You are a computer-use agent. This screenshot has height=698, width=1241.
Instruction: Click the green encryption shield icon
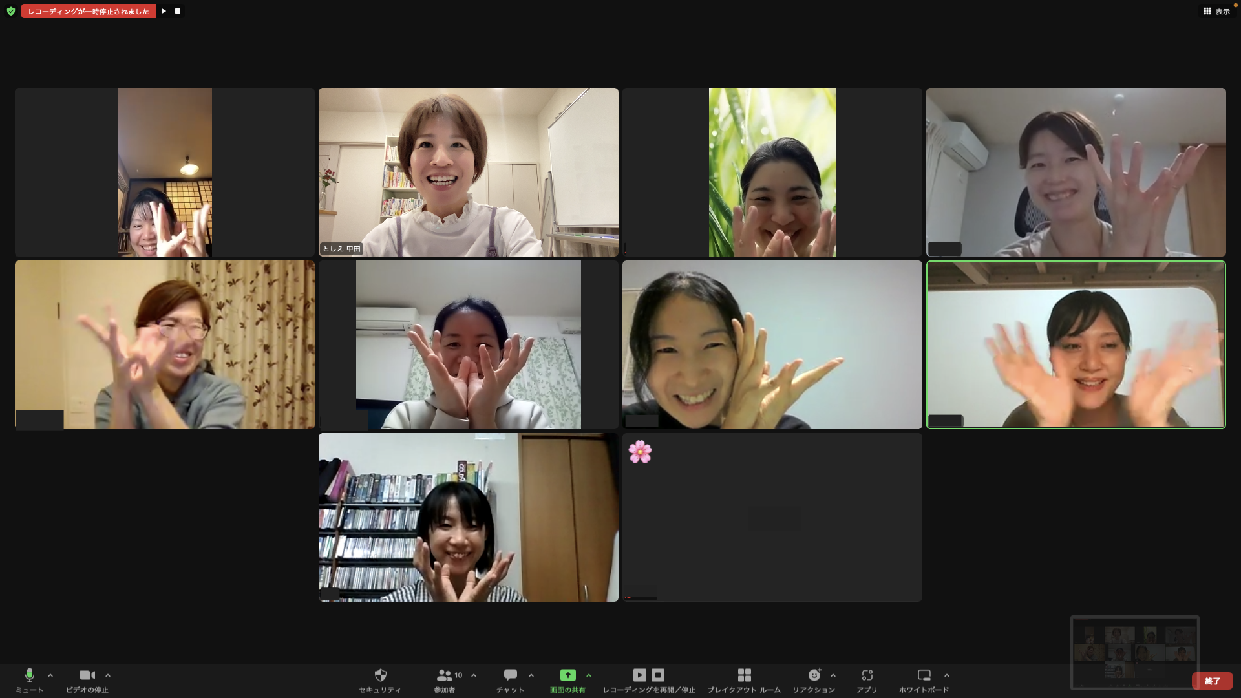11,11
